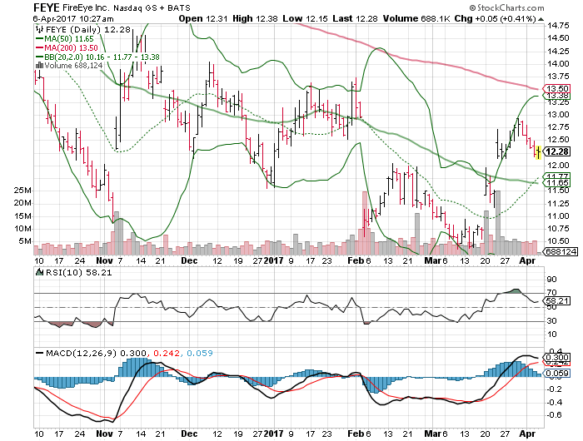The height and width of the screenshot is (441, 583).
Task: Click the Apr label on MACD panel axis
Action: coord(527,434)
